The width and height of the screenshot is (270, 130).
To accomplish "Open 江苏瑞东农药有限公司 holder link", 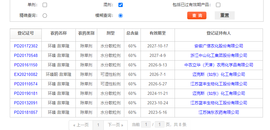I will pos(219,112).
